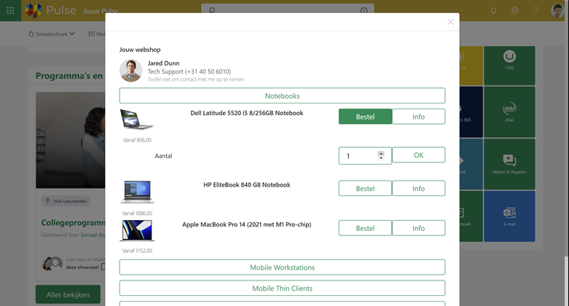Image resolution: width=569 pixels, height=306 pixels.
Task: Click Bestel for Apple MacBook Pro 14
Action: pos(365,228)
